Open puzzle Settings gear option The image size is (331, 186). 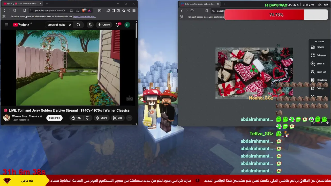(x=318, y=88)
